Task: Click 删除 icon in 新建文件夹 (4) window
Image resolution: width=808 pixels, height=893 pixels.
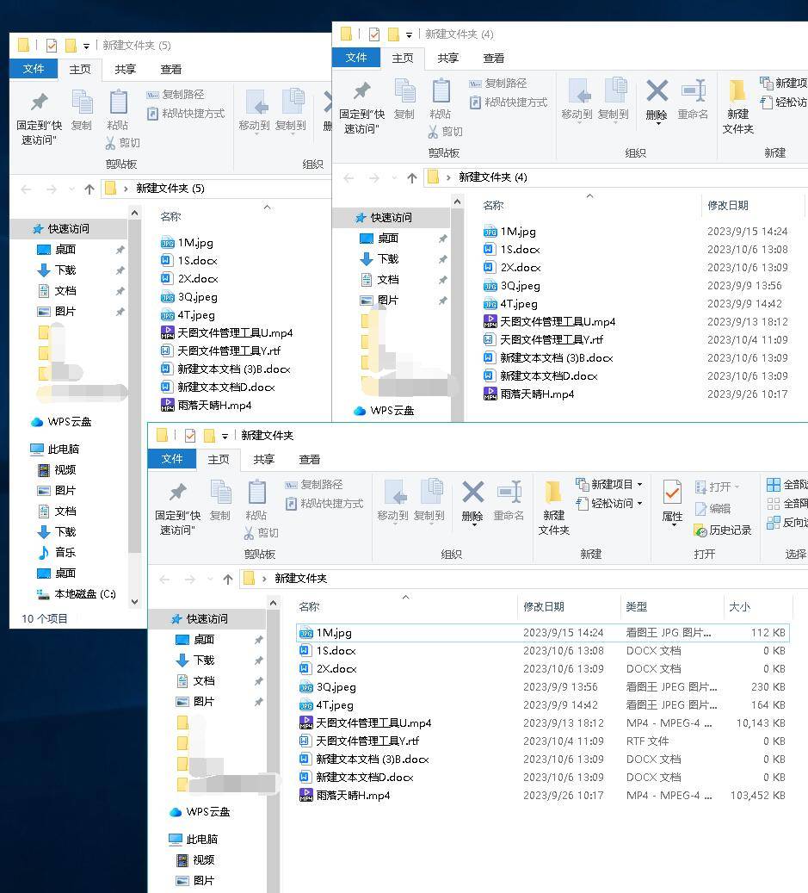Action: coord(657,91)
